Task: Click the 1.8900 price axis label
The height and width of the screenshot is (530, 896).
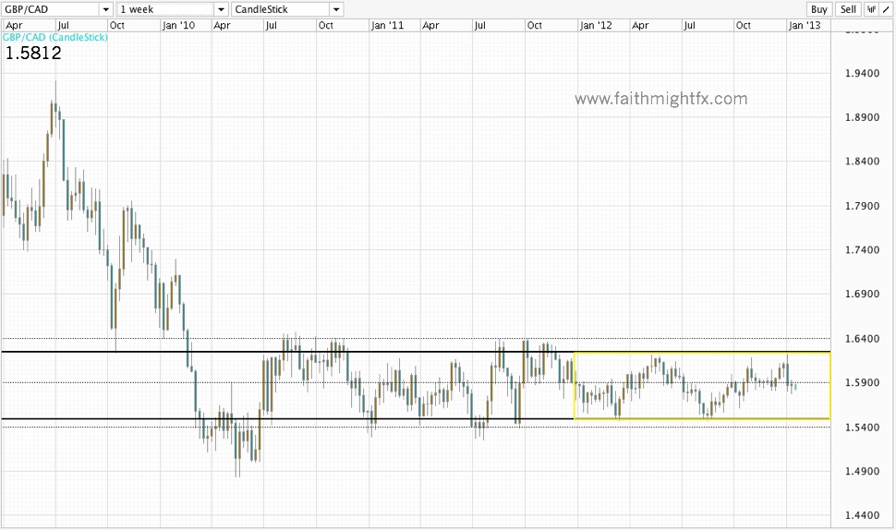Action: pyautogui.click(x=862, y=117)
